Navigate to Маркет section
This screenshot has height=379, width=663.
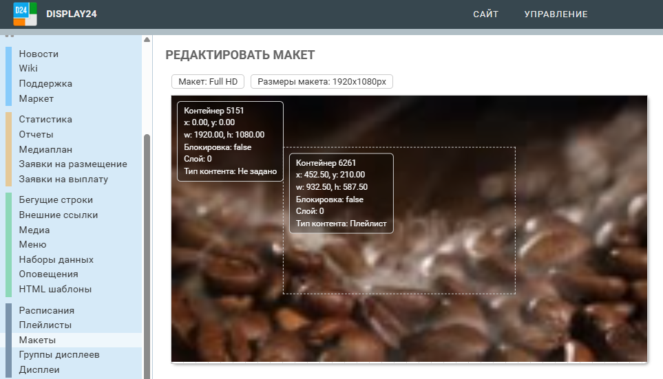[36, 98]
